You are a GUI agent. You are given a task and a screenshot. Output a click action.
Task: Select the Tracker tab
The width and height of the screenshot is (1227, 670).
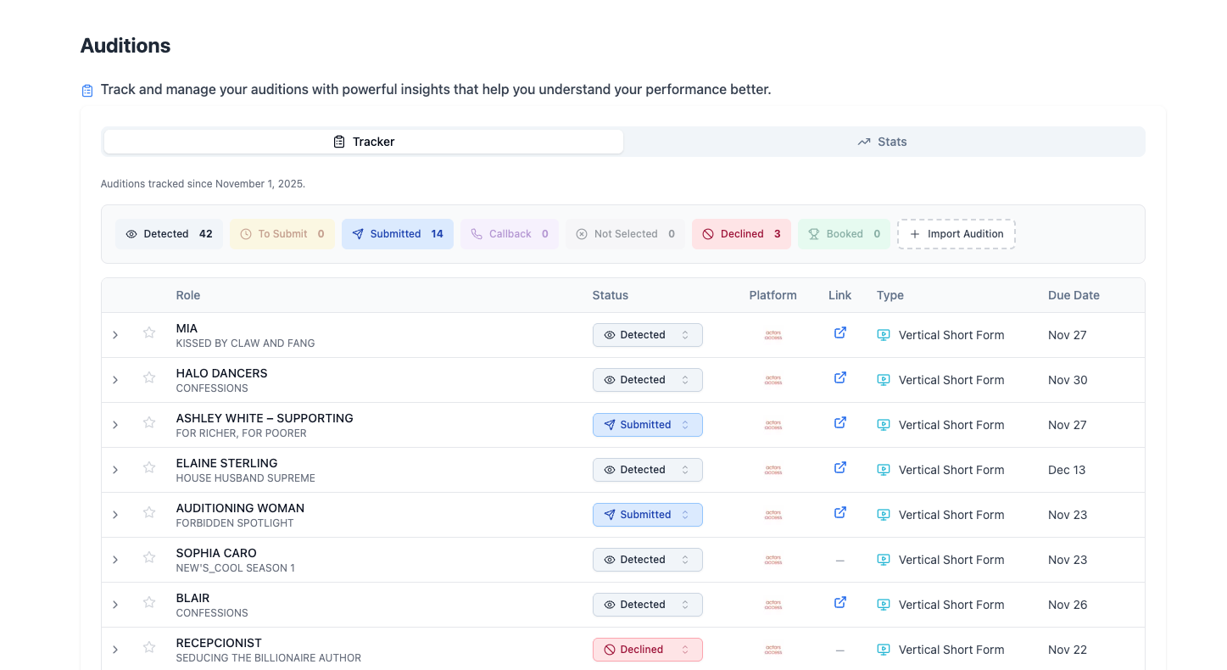(x=363, y=141)
